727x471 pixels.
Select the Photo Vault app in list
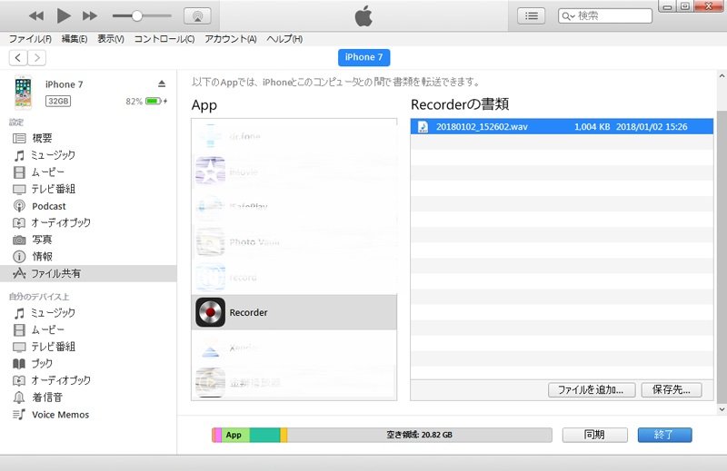294,241
